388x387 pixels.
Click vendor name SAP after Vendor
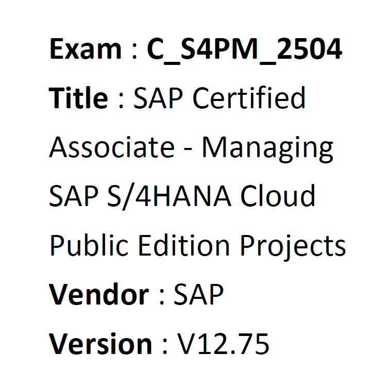(198, 294)
